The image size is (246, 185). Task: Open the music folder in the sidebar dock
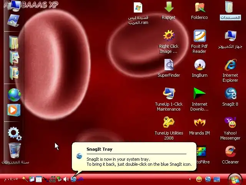(x=14, y=73)
